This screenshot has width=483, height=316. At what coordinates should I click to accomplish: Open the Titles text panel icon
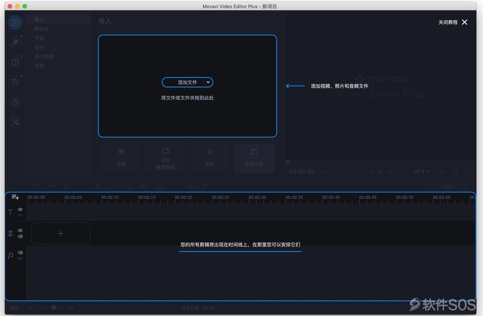[x=15, y=82]
